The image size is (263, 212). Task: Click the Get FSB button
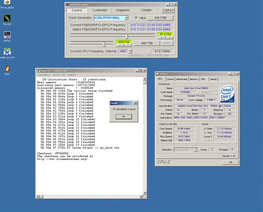coord(160,18)
